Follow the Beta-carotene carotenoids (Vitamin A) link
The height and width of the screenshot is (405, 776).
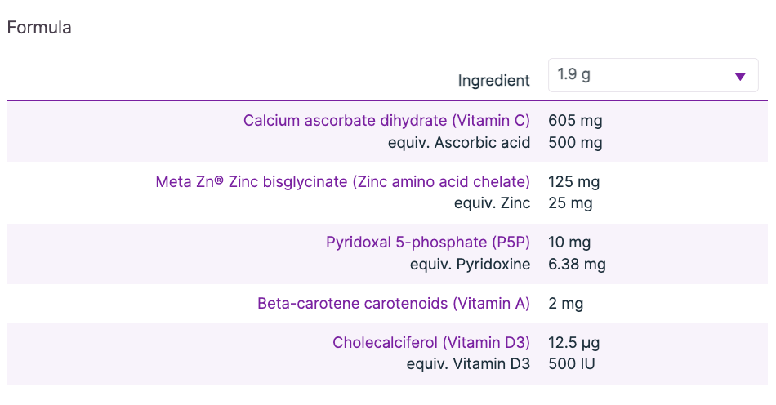click(x=394, y=304)
